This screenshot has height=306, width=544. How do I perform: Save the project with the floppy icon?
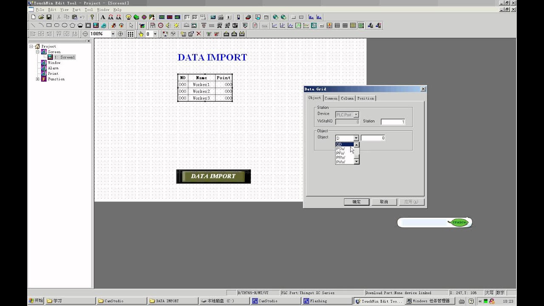coord(49,17)
